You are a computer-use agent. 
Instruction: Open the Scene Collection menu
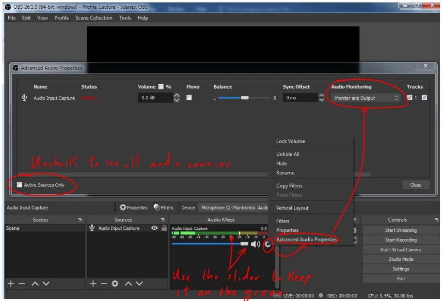tap(94, 18)
